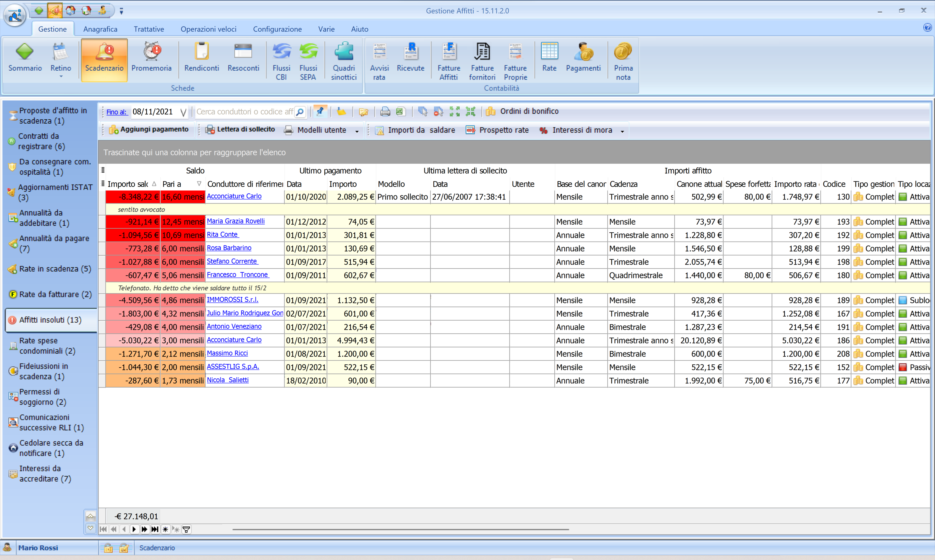Image resolution: width=935 pixels, height=560 pixels.
Task: Expand Modelli utente dropdown arrow
Action: (357, 131)
